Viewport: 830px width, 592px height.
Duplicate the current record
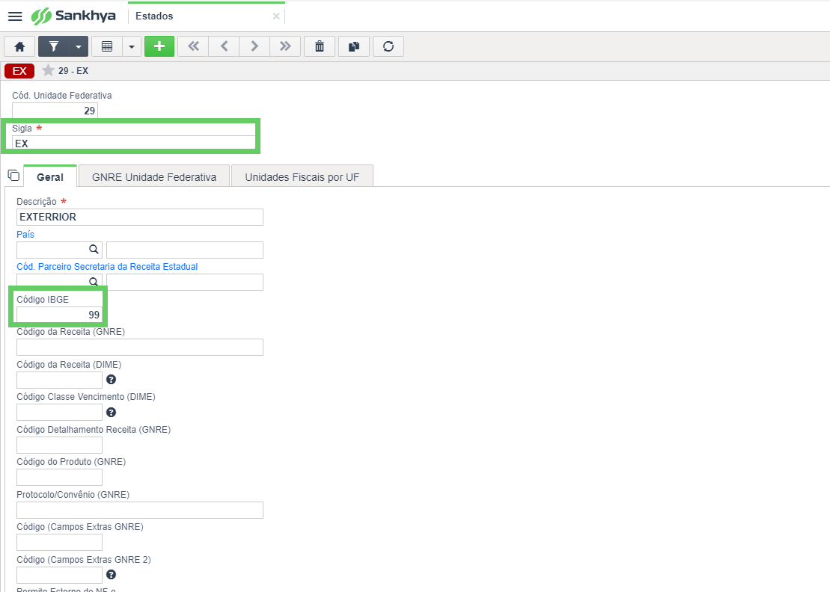click(354, 46)
